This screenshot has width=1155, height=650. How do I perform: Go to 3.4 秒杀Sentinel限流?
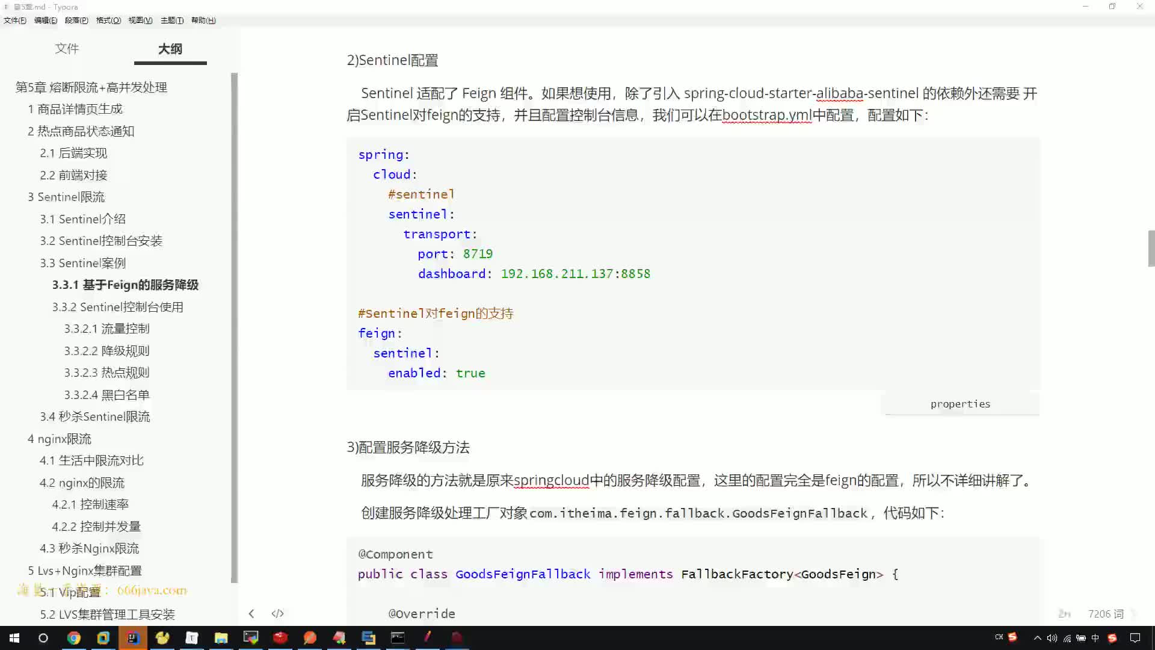[95, 416]
